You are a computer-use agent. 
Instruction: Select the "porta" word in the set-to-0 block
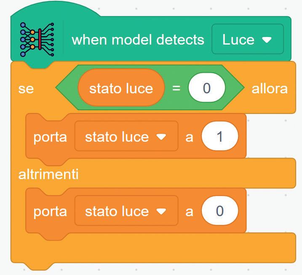(x=50, y=211)
